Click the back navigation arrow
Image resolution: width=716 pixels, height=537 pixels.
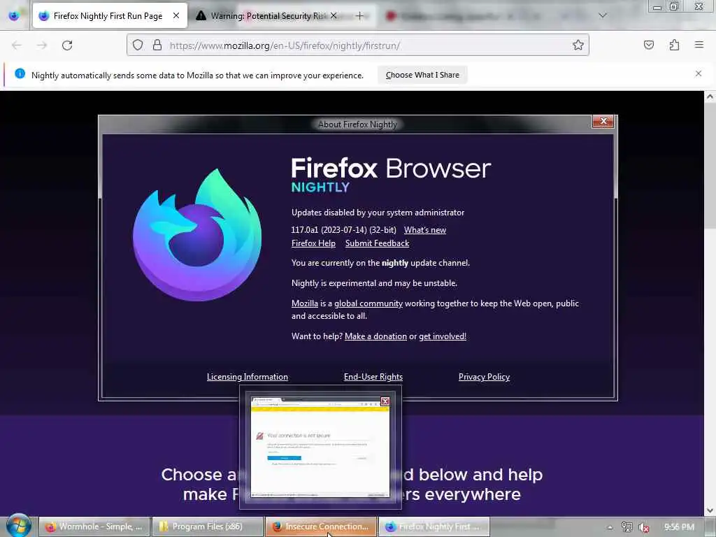point(17,45)
